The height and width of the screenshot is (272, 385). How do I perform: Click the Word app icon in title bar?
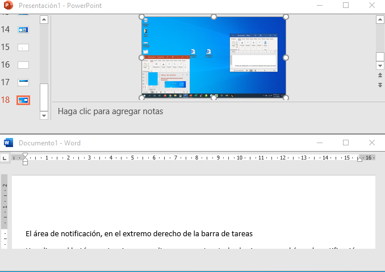pyautogui.click(x=9, y=143)
